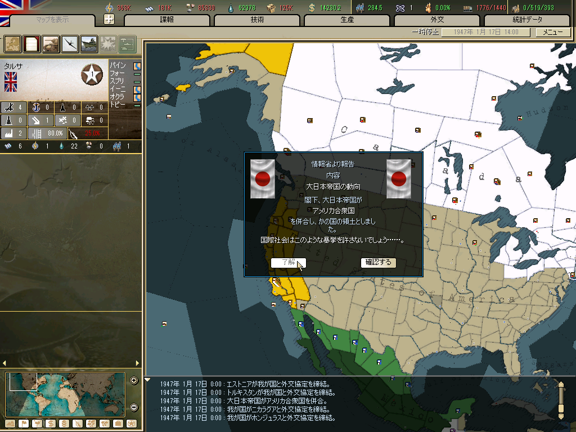Screen dimensions: 576x432
Task: Click log entry about エストニア diplomatic agreement
Action: [x=245, y=384]
